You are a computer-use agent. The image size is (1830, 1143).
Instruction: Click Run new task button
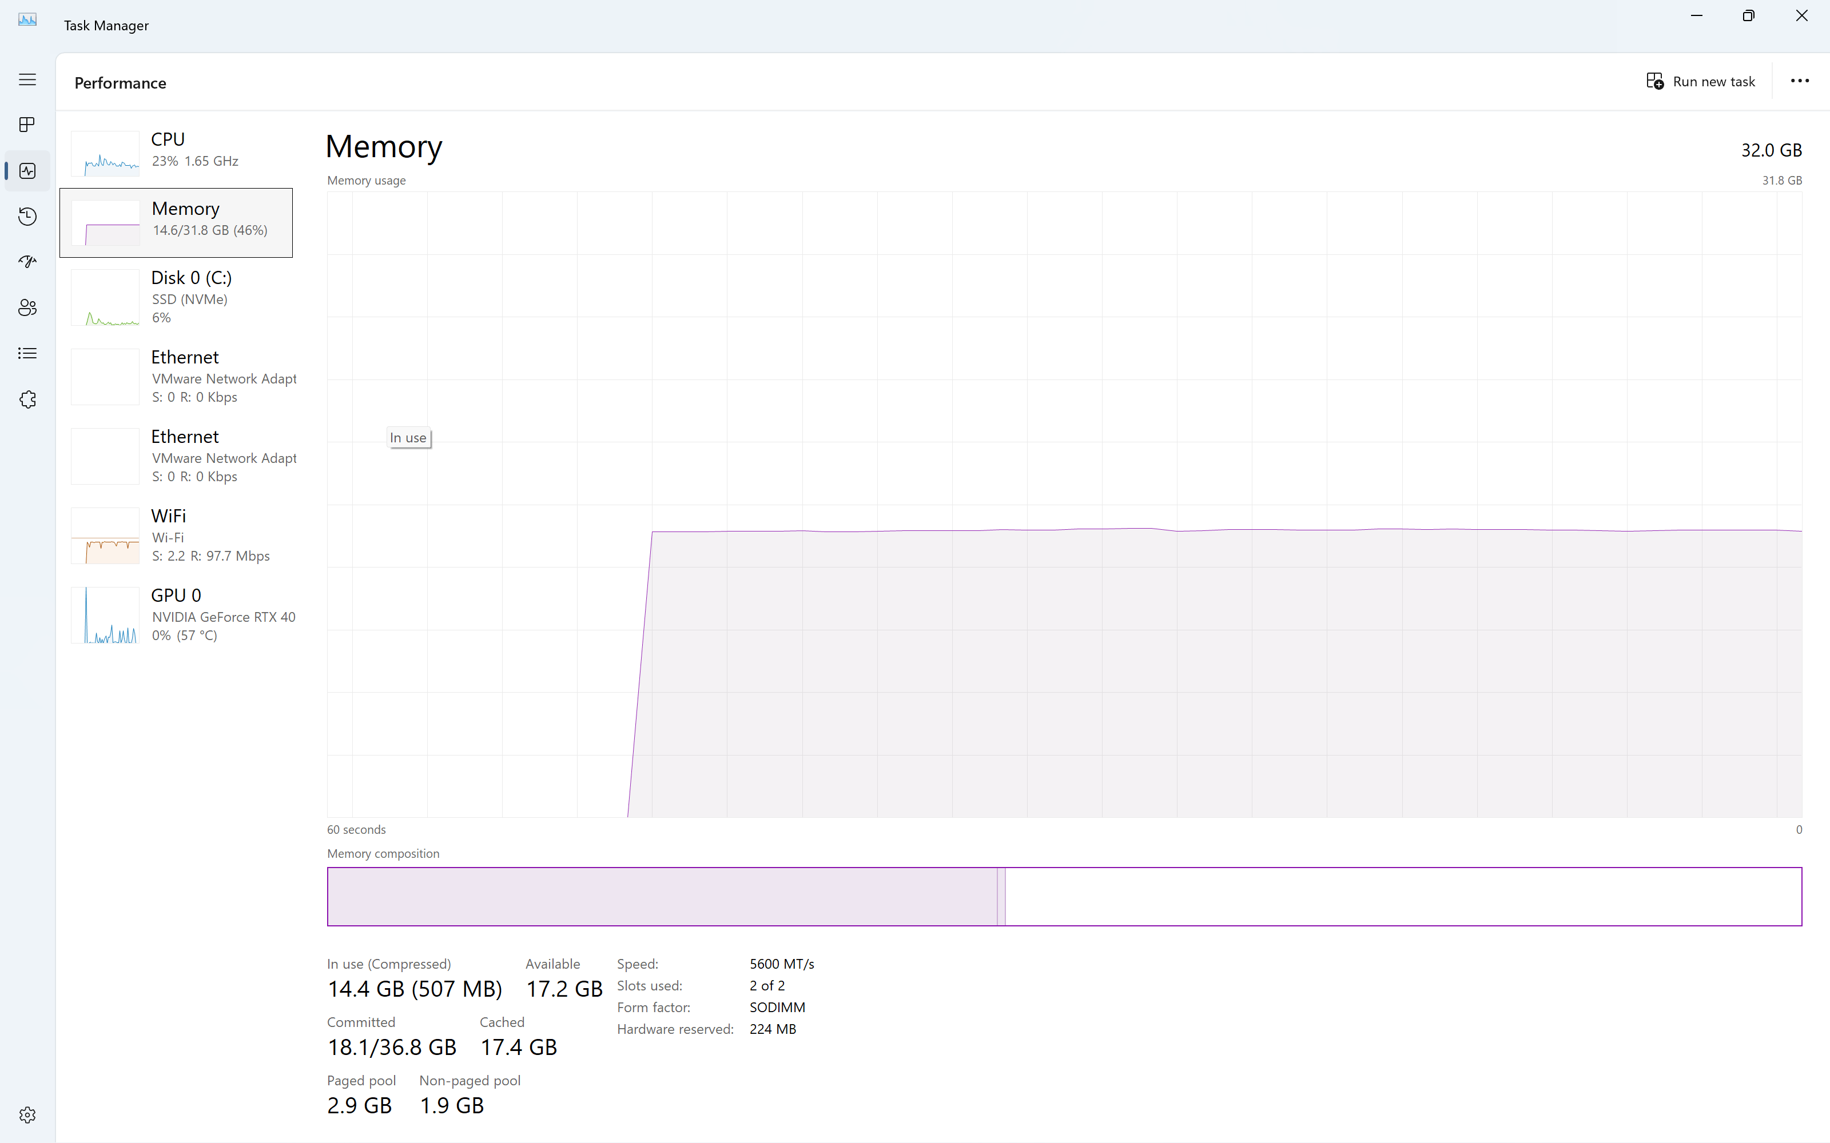pyautogui.click(x=1701, y=82)
